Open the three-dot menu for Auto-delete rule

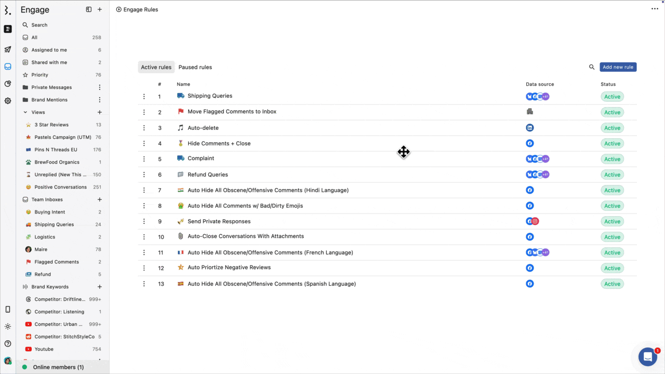point(144,128)
